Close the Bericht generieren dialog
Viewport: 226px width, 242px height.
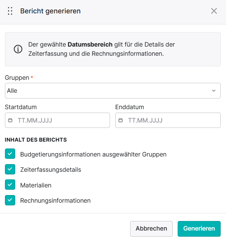[214, 11]
